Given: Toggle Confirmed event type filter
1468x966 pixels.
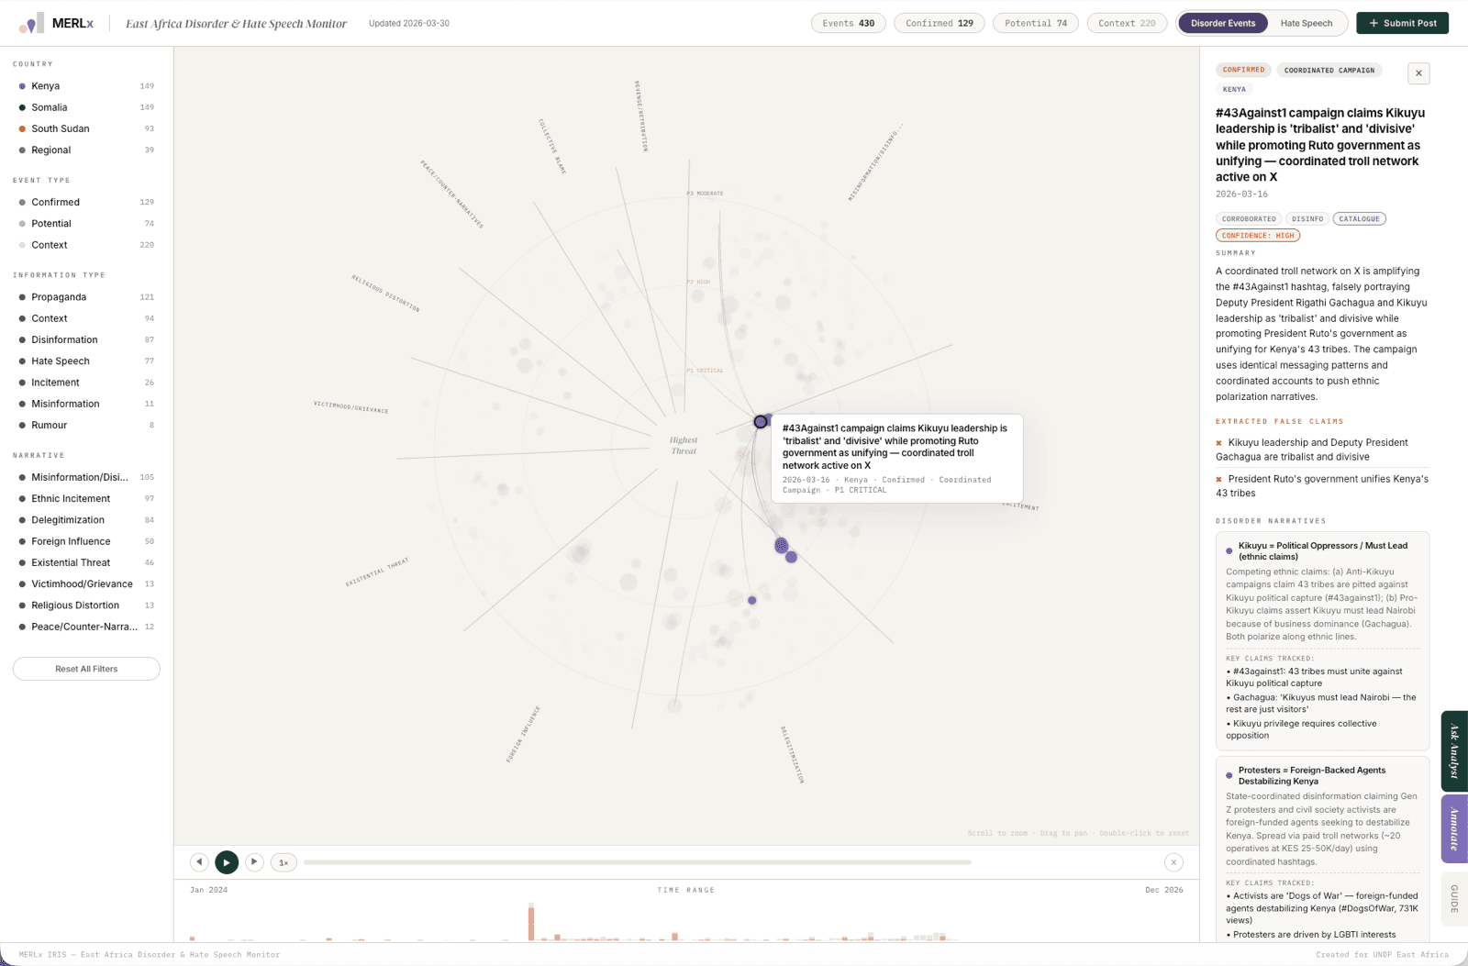Looking at the screenshot, I should pos(86,202).
